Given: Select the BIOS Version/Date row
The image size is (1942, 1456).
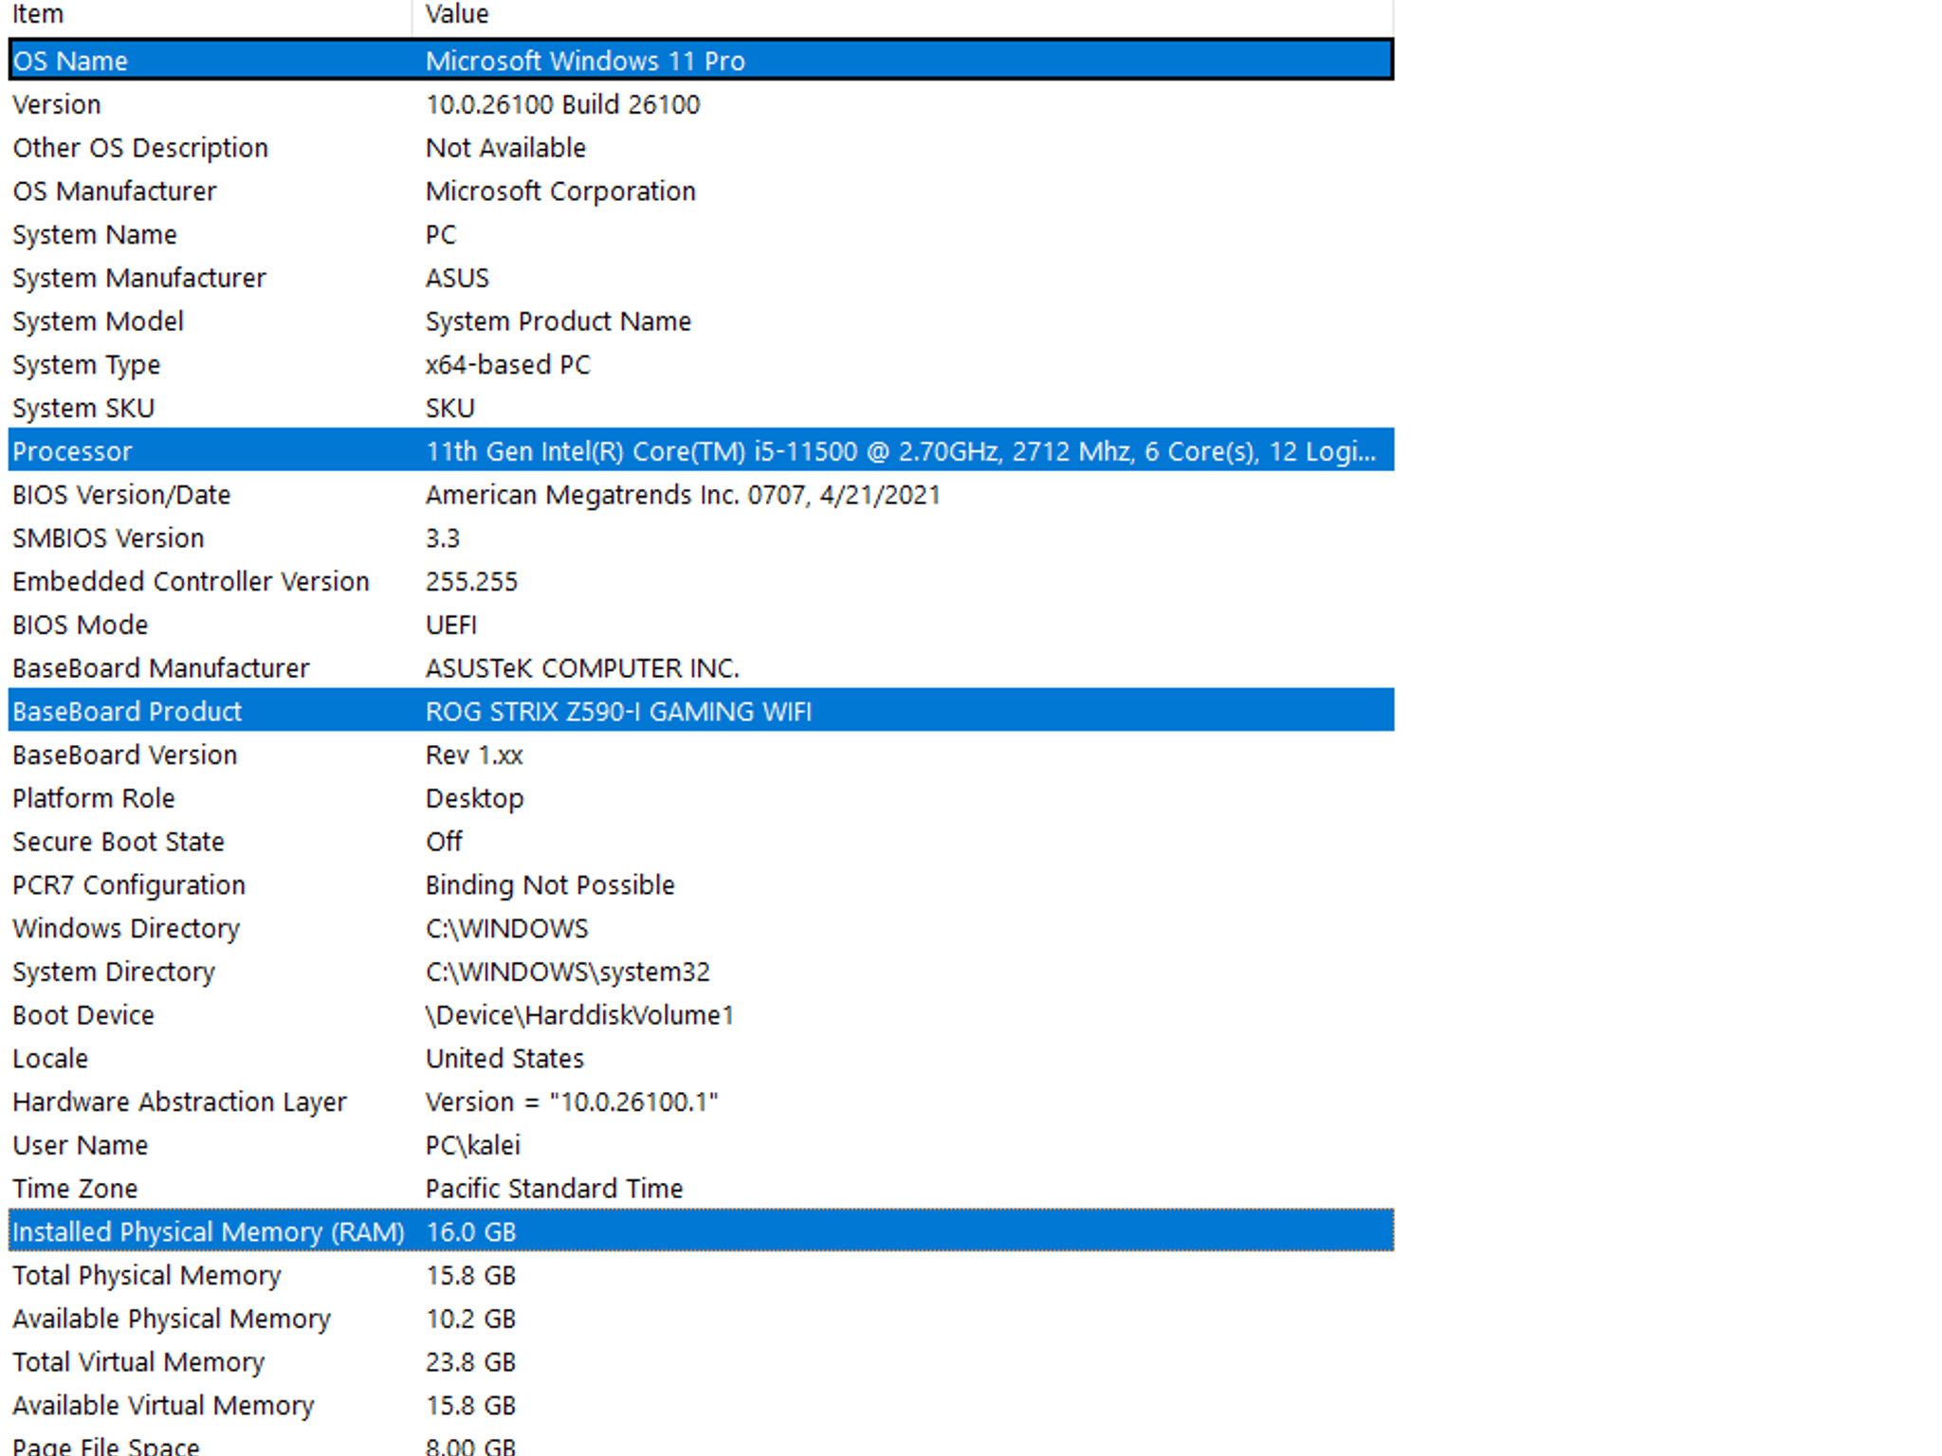Looking at the screenshot, I should [379, 494].
